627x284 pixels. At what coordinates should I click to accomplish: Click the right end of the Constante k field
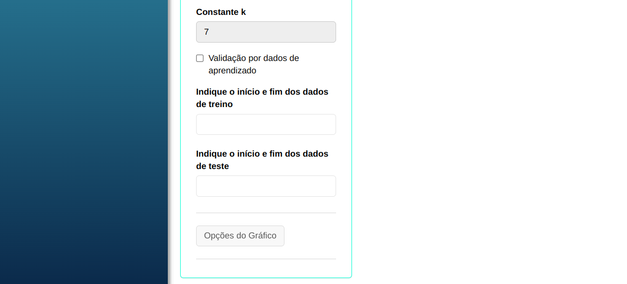click(x=330, y=32)
